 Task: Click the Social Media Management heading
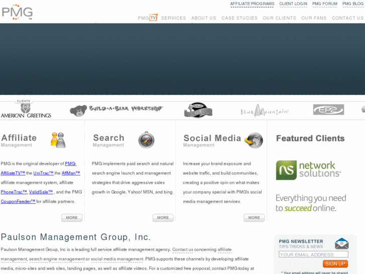point(212,140)
